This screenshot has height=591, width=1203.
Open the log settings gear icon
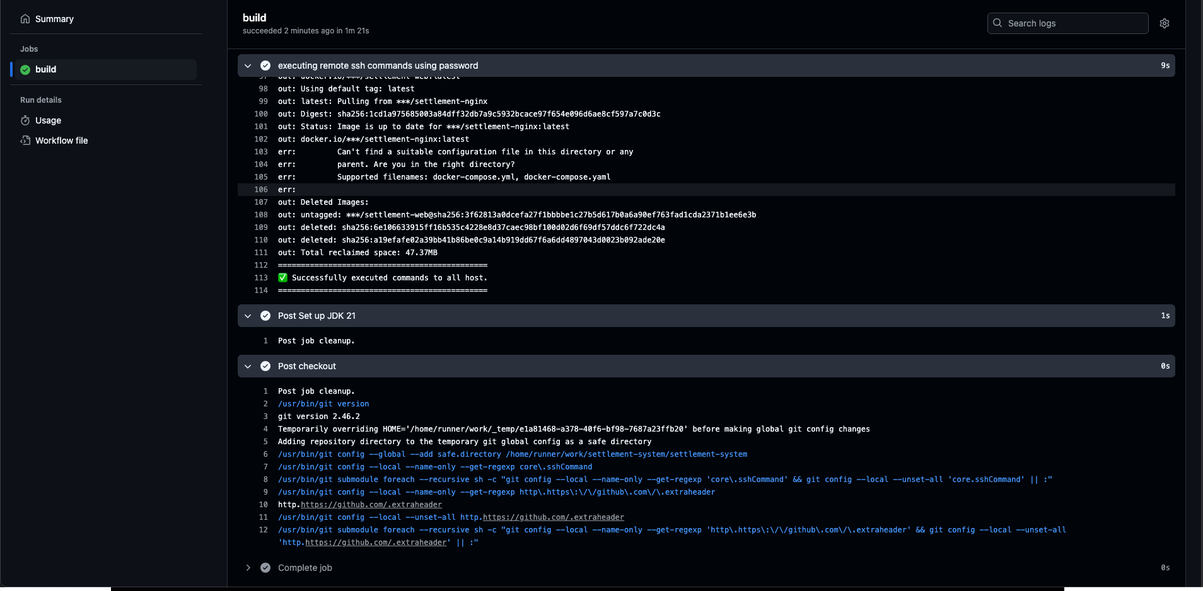1165,23
